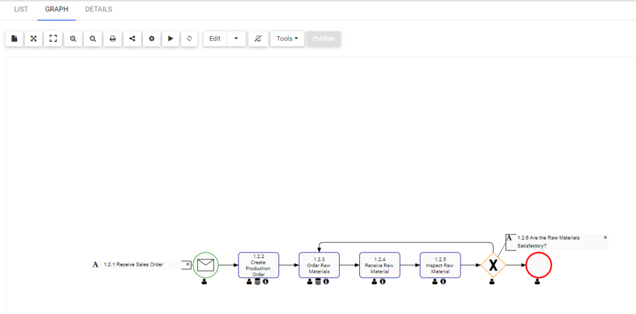Click info icon under Create Production Order

click(266, 282)
